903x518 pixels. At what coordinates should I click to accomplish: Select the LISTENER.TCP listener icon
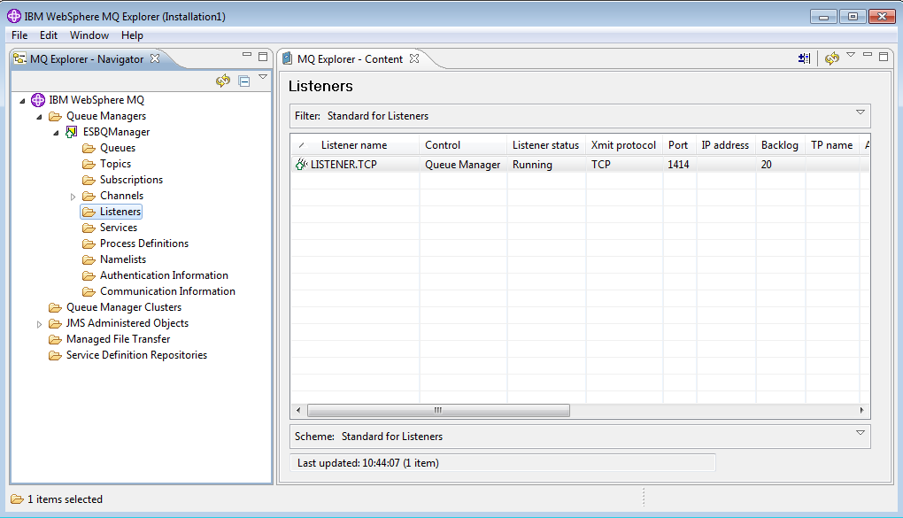pos(301,164)
